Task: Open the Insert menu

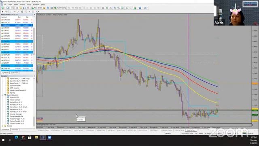Action: click(16, 4)
